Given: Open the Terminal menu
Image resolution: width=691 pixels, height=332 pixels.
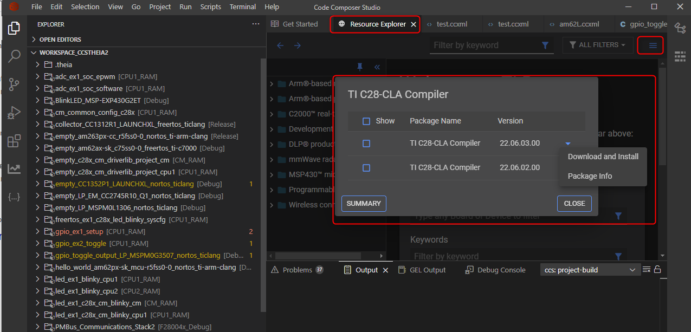Looking at the screenshot, I should point(242,7).
